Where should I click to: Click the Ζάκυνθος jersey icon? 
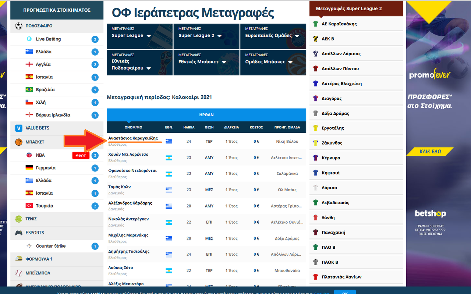315,143
